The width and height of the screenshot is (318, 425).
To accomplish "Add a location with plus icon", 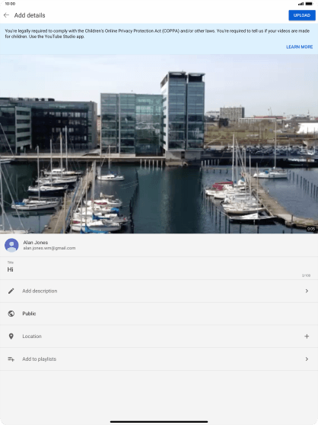I will (307, 336).
